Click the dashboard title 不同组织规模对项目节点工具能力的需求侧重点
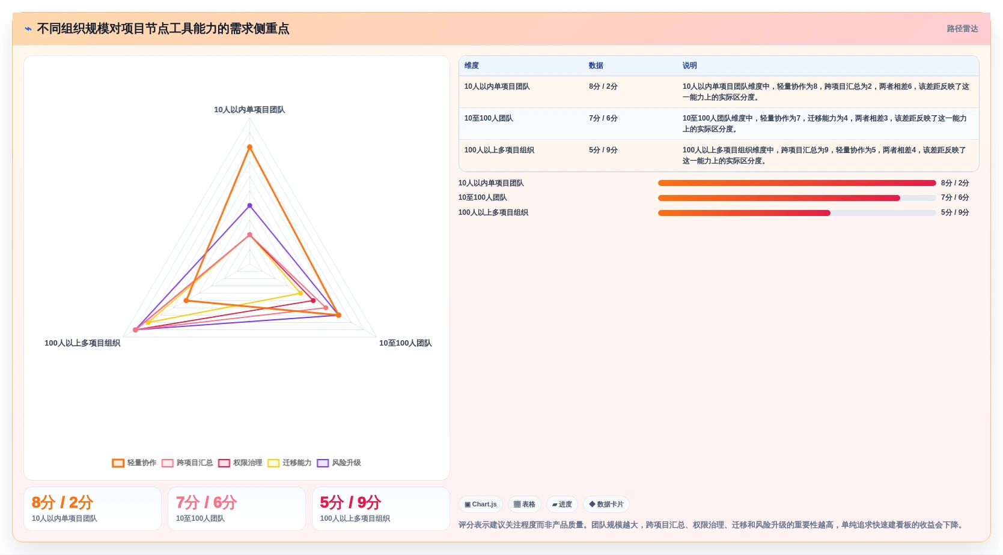 click(163, 29)
